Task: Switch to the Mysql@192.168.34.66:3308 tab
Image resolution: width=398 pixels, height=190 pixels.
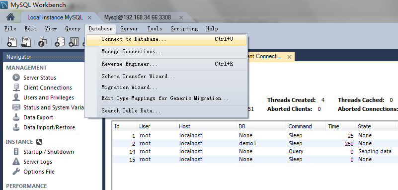Action: 137,17
